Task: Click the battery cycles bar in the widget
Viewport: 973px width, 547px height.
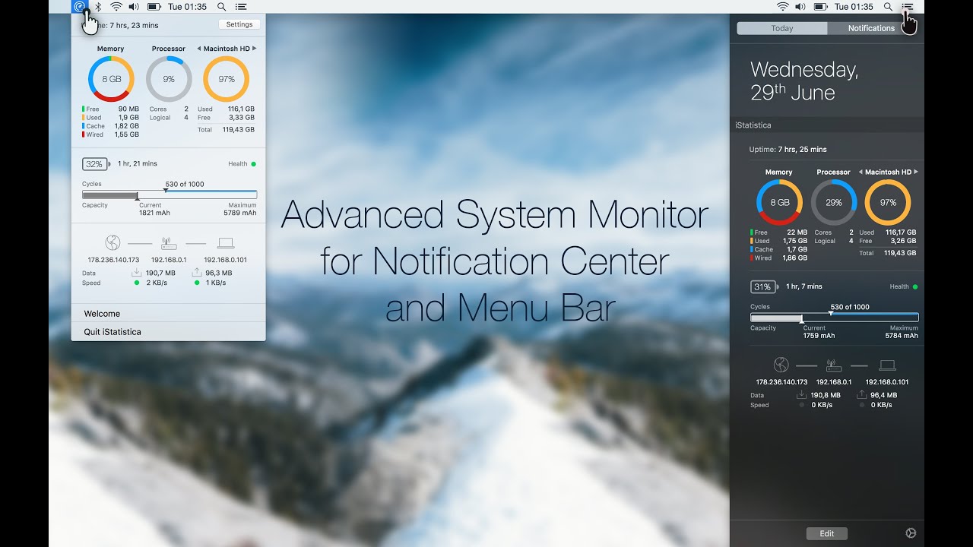Action: (834, 318)
